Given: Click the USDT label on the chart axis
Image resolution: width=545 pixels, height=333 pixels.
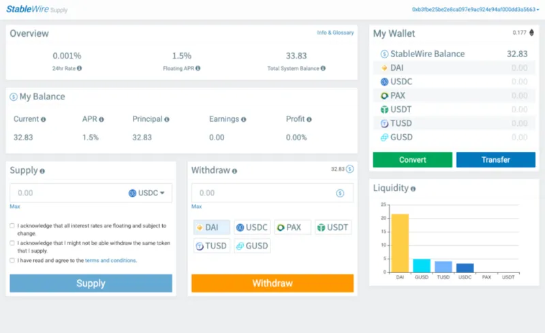Looking at the screenshot, I should (x=508, y=277).
